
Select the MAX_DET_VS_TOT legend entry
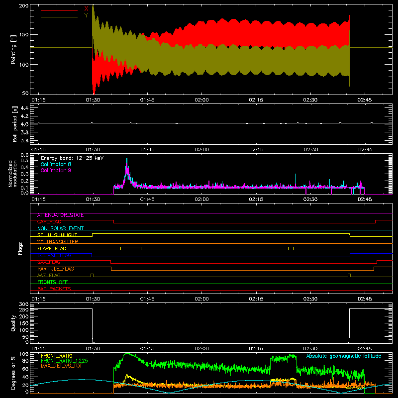61,366
